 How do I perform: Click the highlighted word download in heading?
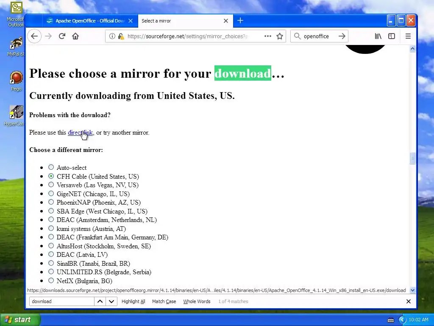pos(243,73)
